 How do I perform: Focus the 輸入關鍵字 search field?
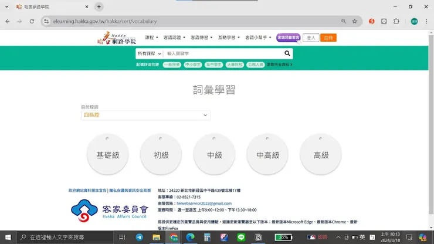pyautogui.click(x=223, y=53)
